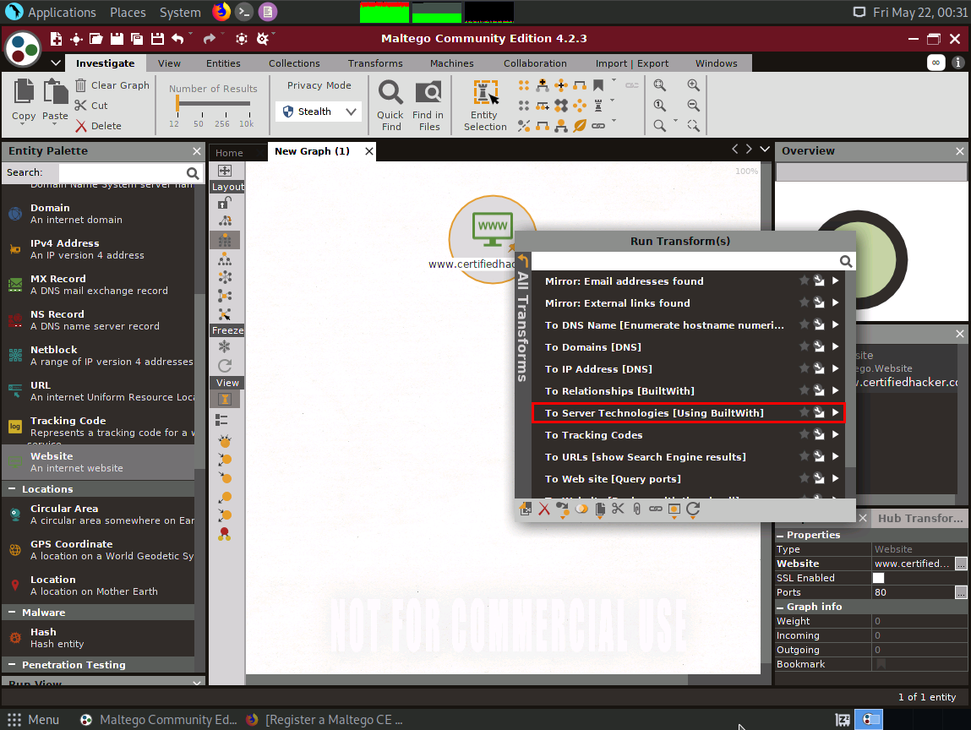Viewport: 971px width, 730px height.
Task: Click the Freeze snowflake icon
Action: coord(225,346)
